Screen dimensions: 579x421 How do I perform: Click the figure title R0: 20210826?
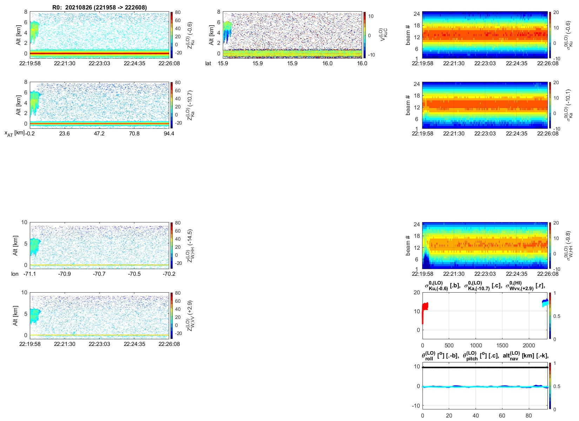tap(99, 7)
